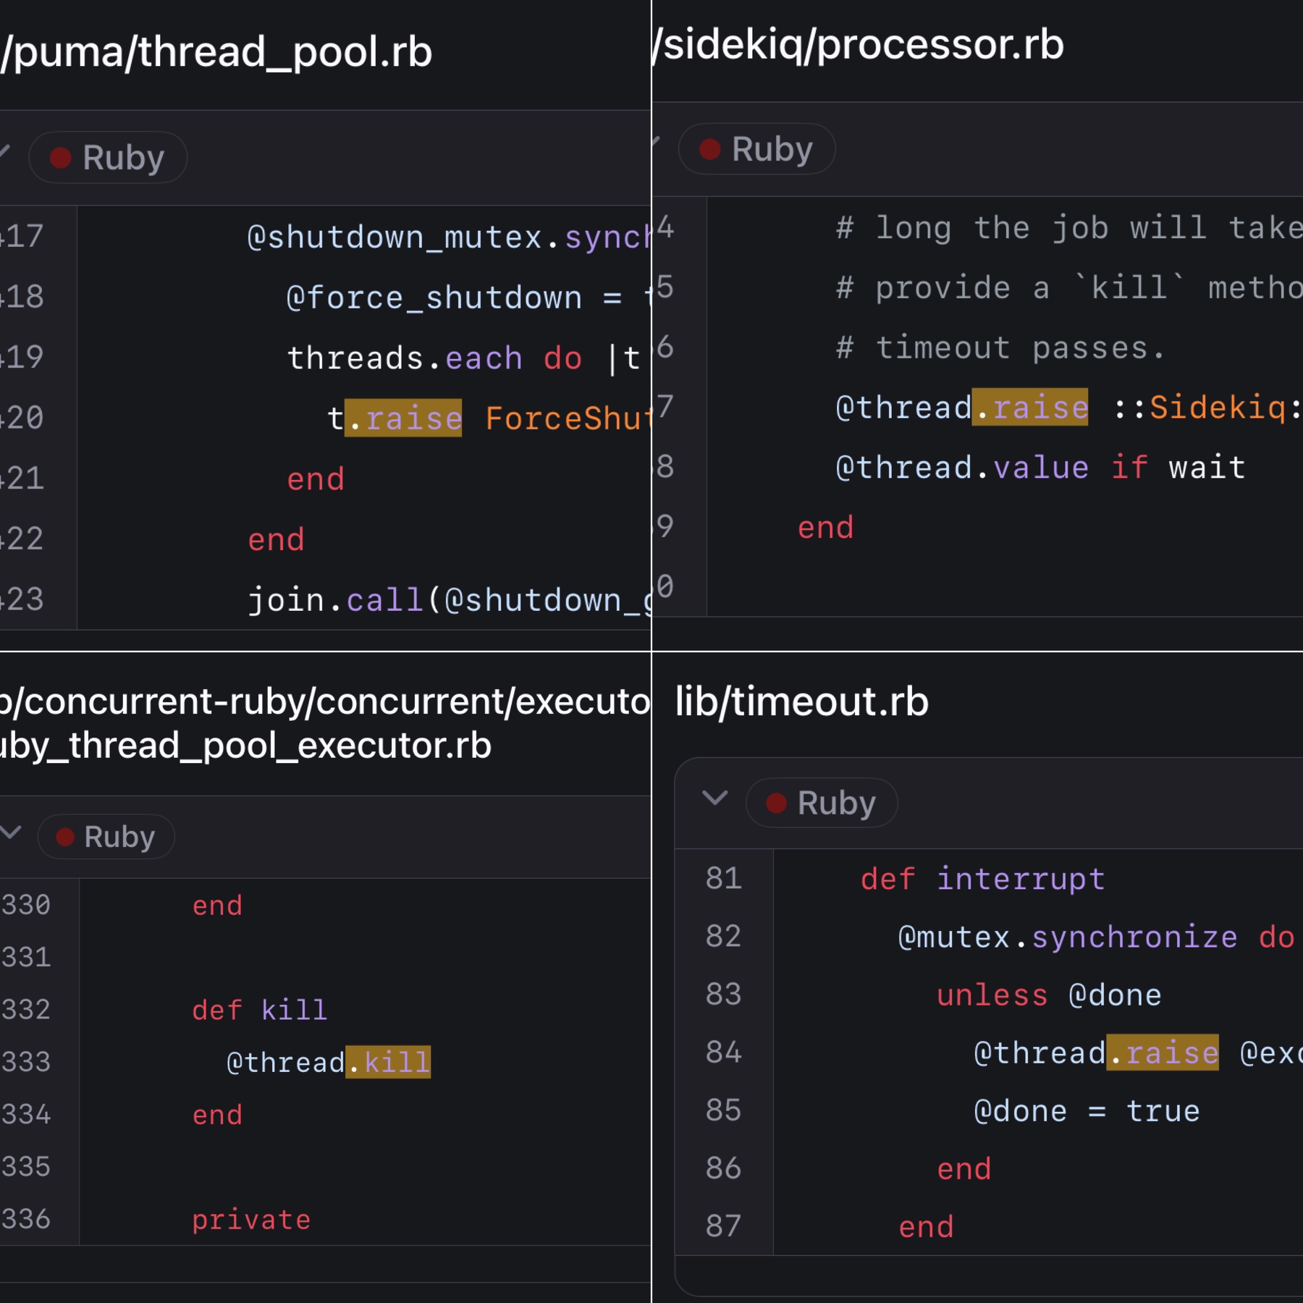Collapse the ruby_thread_pool_executor.rb code block chevron
The height and width of the screenshot is (1303, 1303).
(x=10, y=832)
